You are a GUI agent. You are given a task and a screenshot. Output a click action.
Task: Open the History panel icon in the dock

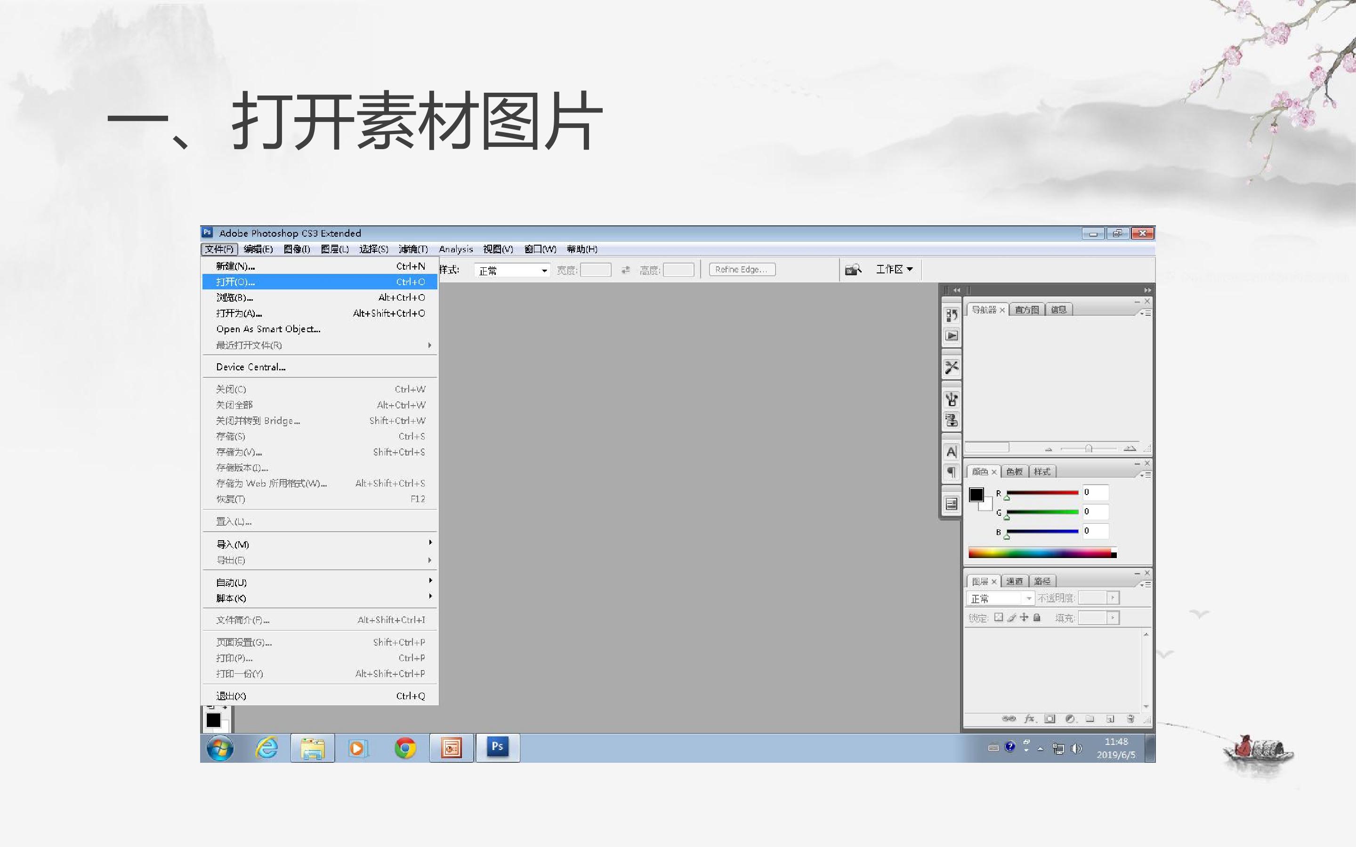pos(952,315)
